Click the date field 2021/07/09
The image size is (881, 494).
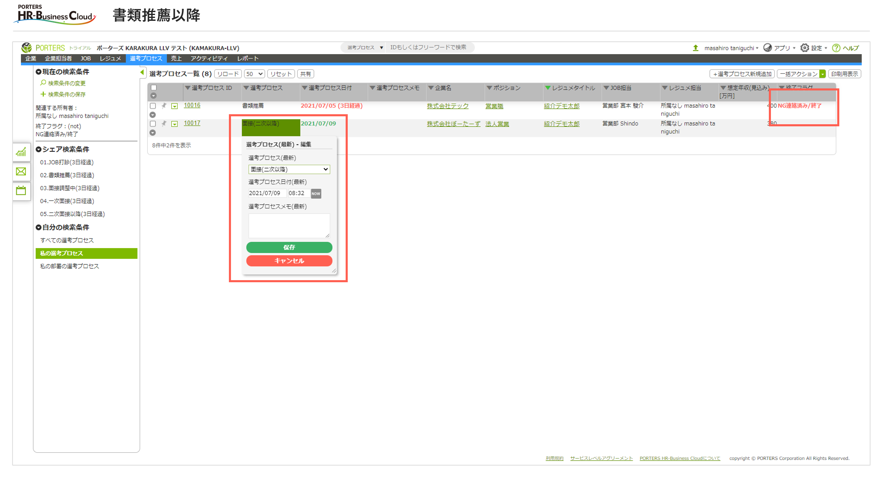click(267, 193)
